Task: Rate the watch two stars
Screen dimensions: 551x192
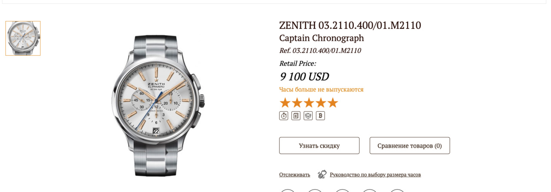Action: [x=297, y=103]
